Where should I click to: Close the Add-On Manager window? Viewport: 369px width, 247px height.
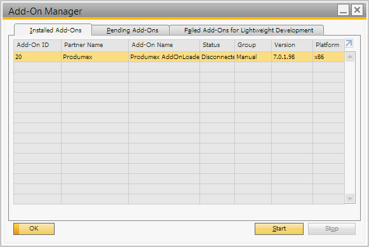tap(357, 10)
